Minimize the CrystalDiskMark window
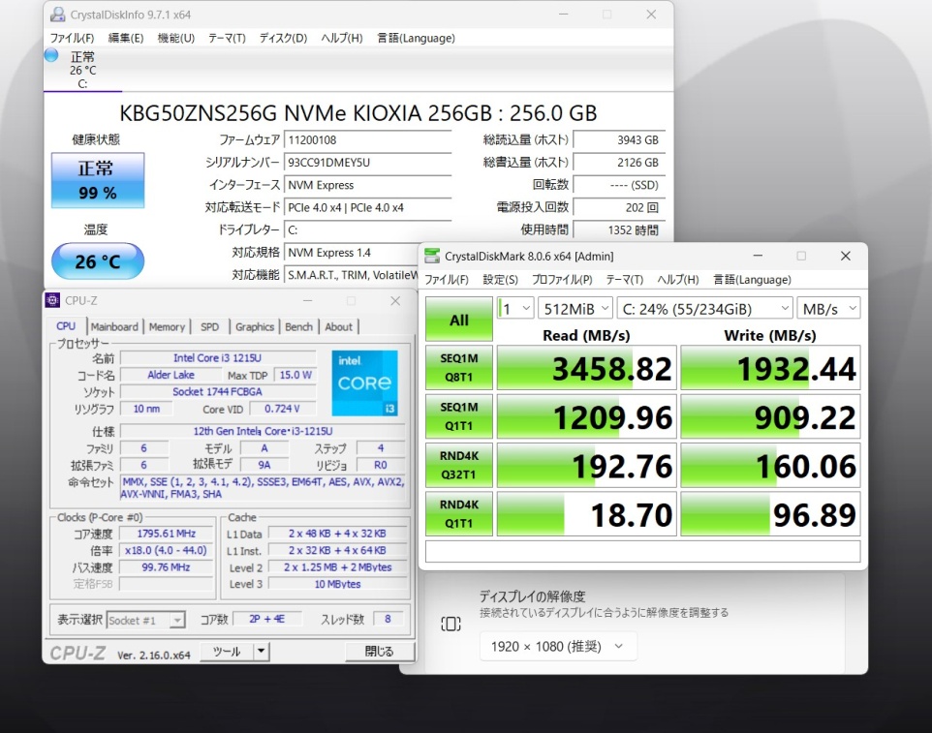This screenshot has width=932, height=733. click(x=758, y=256)
